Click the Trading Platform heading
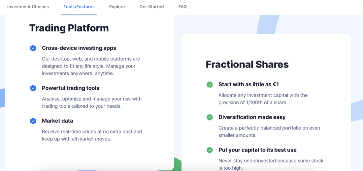This screenshot has width=363, height=171. 69,28
